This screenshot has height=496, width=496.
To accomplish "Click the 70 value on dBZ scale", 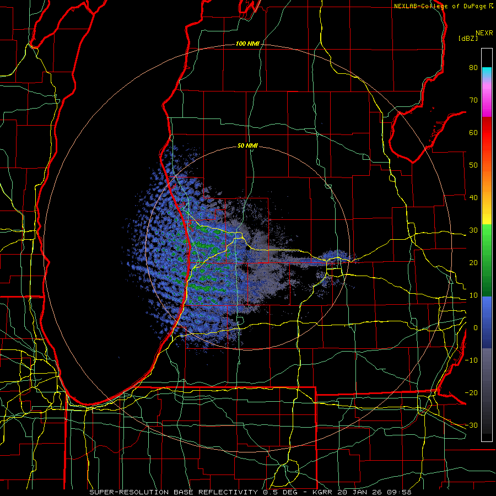I will pyautogui.click(x=473, y=100).
